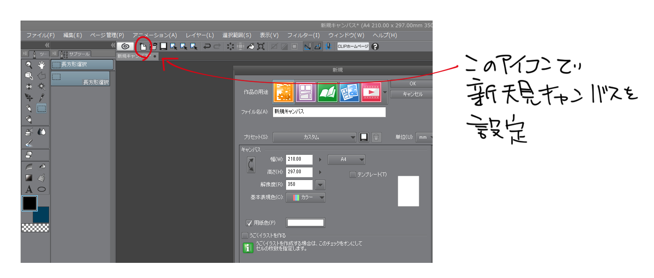The image size is (654, 278).
Task: Enable the テンプレート(T) checkbox
Action: [353, 175]
